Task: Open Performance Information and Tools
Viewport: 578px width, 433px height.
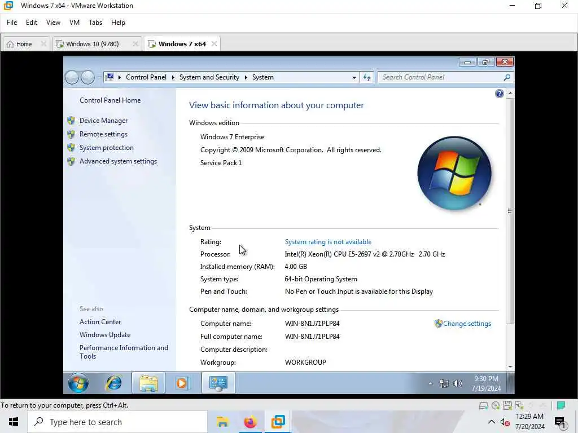Action: (x=124, y=352)
